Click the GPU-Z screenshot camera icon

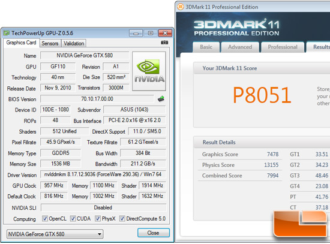coord(164,43)
